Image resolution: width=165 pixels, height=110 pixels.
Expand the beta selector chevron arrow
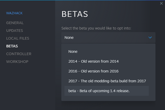pyautogui.click(x=150, y=38)
